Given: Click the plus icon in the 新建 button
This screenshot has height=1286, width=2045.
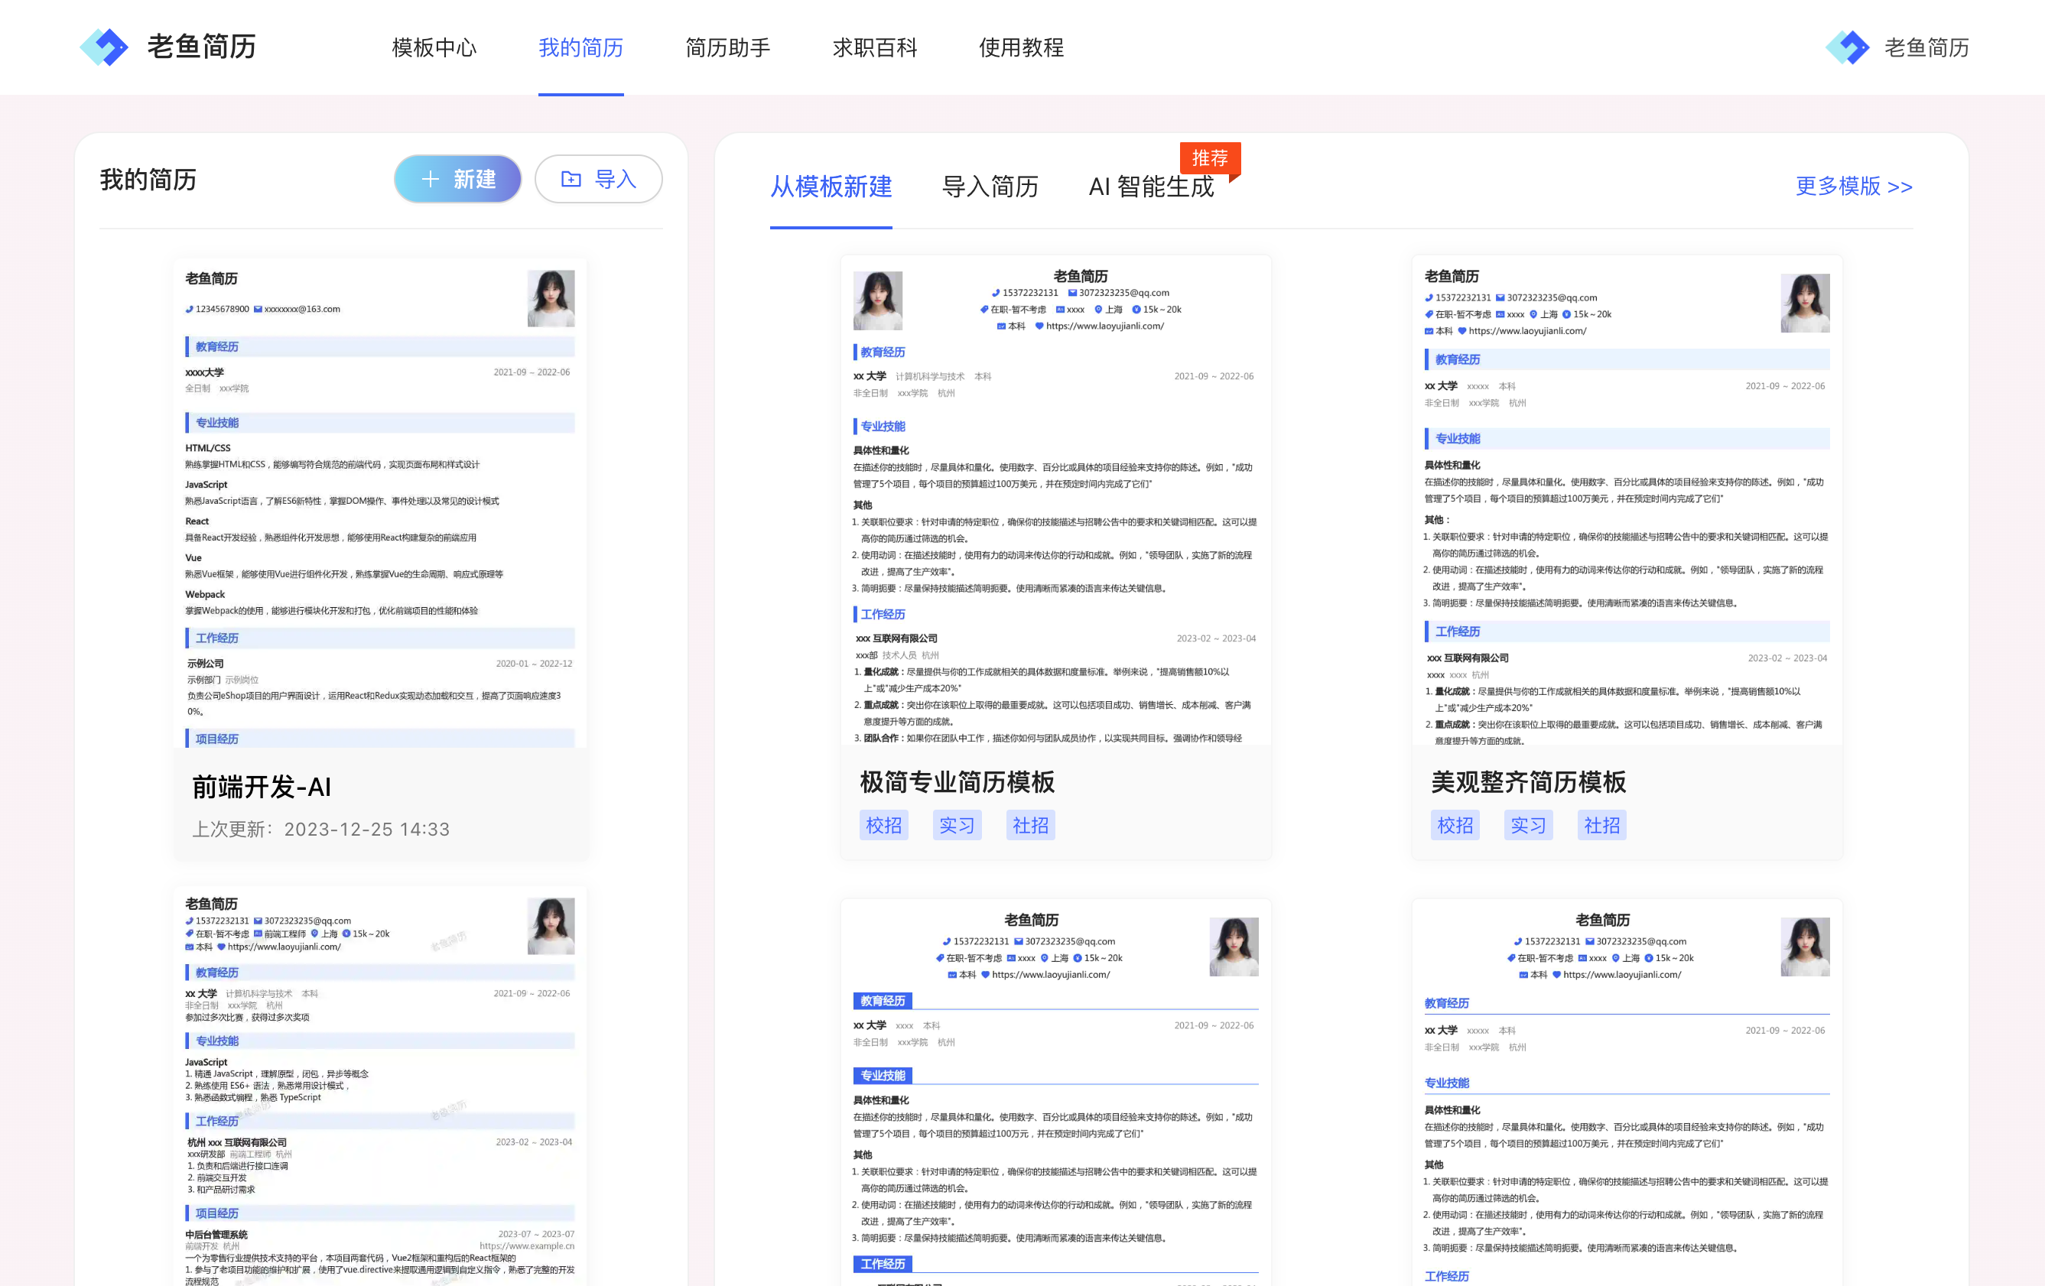Looking at the screenshot, I should tap(430, 179).
